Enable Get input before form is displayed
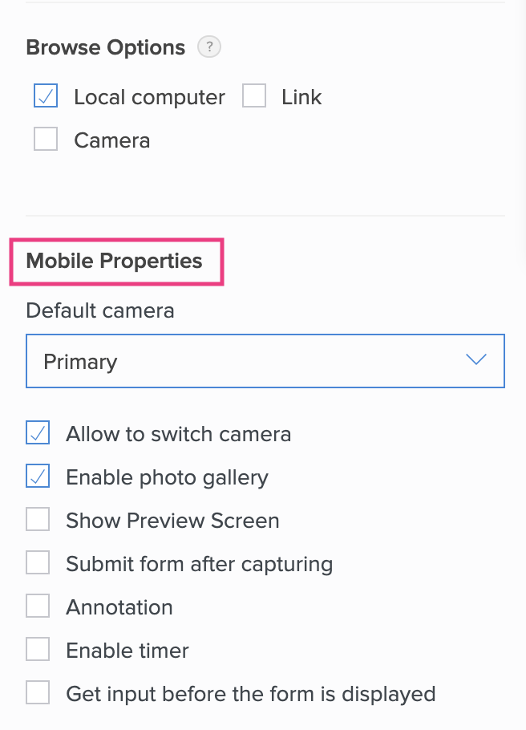The image size is (526, 730). [38, 693]
